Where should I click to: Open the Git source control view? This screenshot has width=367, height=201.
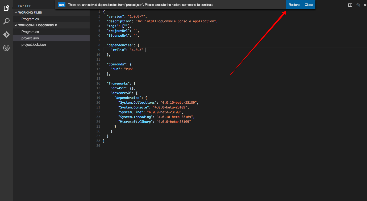[6, 35]
